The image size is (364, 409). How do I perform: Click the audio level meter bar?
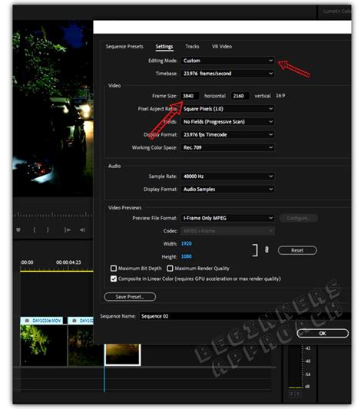pos(295,367)
